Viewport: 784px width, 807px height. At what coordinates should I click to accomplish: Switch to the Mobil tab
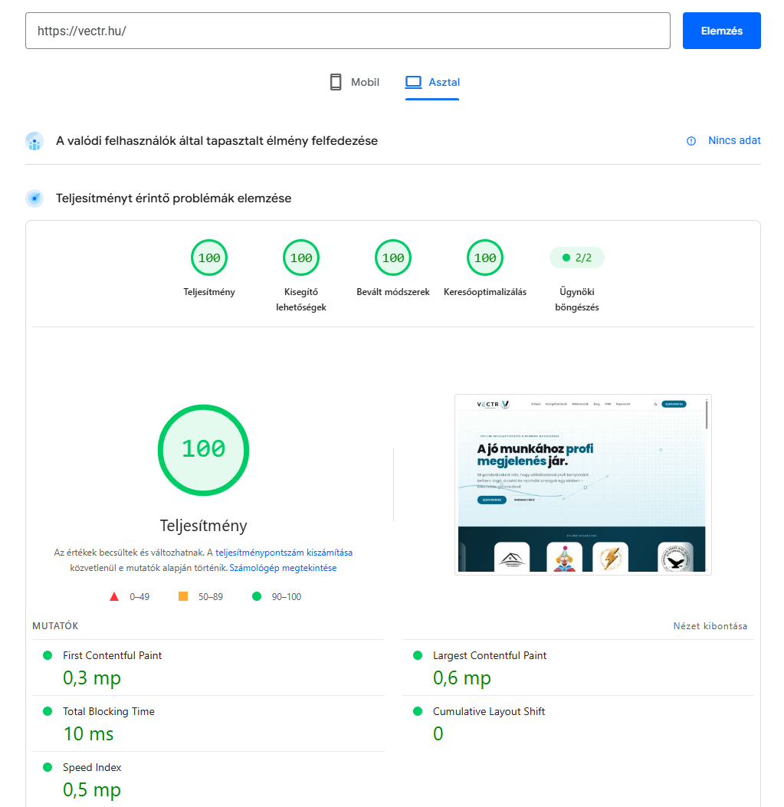coord(354,82)
